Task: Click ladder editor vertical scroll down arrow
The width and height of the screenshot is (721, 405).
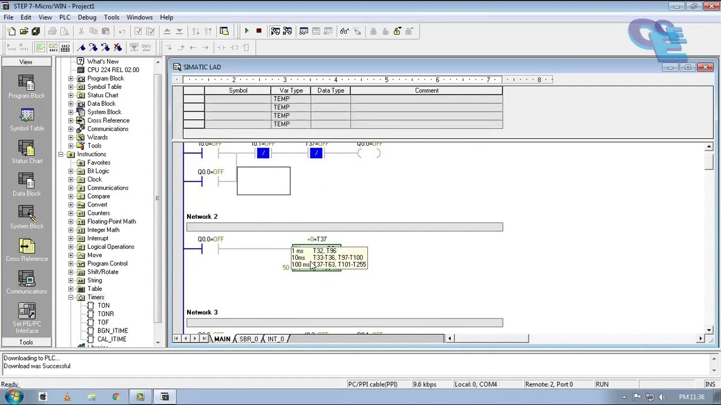Action: click(709, 330)
